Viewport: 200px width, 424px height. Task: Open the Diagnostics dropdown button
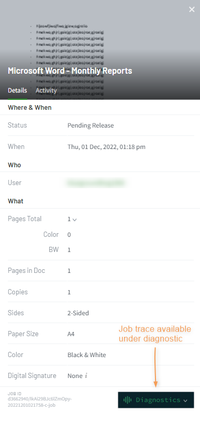pos(156,400)
